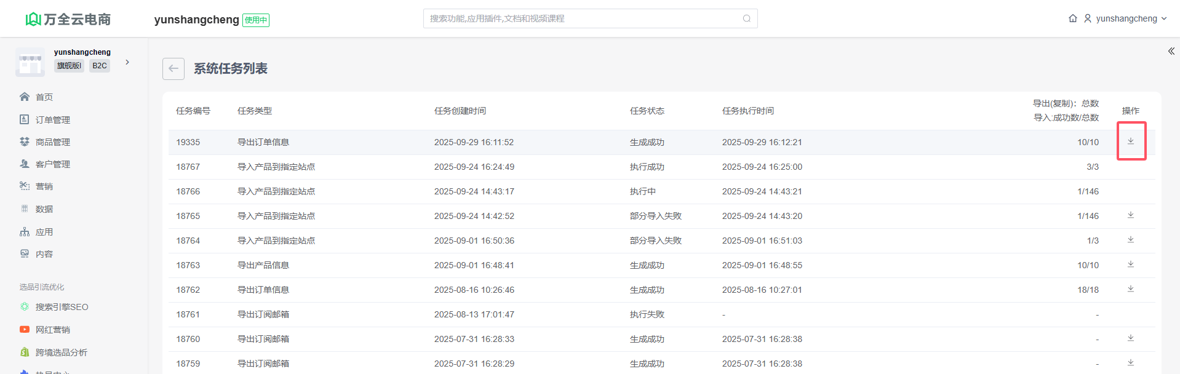Click the back arrow button beside 系统任务列表
Screen dimensions: 1180x374
(173, 69)
